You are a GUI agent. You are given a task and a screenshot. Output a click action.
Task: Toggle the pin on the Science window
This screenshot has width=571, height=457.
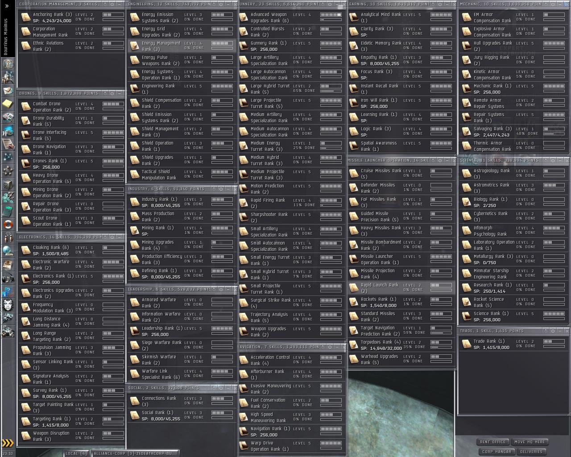(545, 160)
